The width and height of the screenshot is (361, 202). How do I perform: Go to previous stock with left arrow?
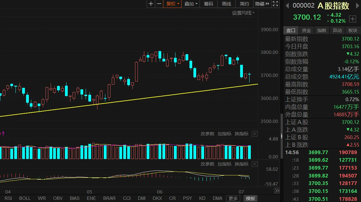coord(288,5)
